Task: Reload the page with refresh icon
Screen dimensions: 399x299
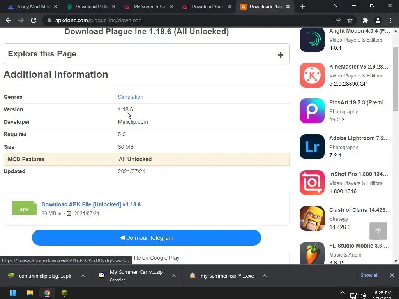Action: tap(34, 20)
